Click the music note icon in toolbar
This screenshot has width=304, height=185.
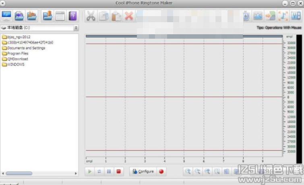[283, 16]
